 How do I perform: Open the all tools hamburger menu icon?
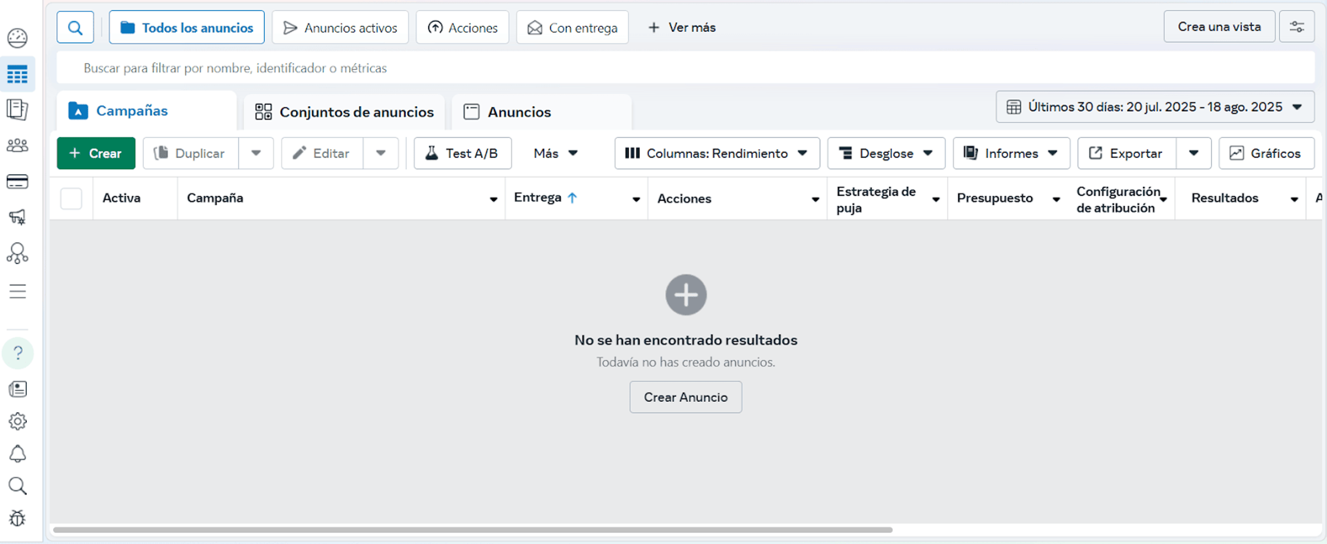point(18,291)
